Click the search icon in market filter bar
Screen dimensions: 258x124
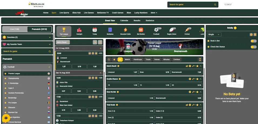pos(109,60)
